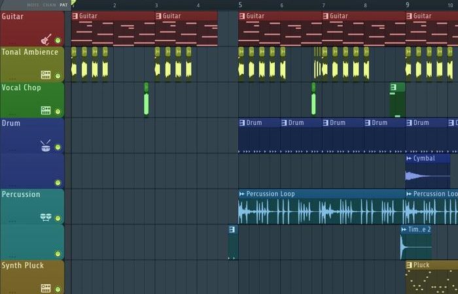Mute the Vocal Chop track
The height and width of the screenshot is (294, 458).
(58, 112)
